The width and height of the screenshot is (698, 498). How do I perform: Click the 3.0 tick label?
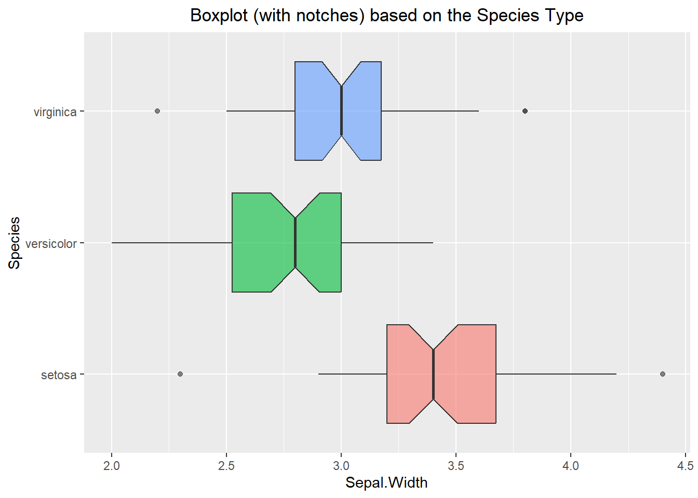tap(341, 465)
